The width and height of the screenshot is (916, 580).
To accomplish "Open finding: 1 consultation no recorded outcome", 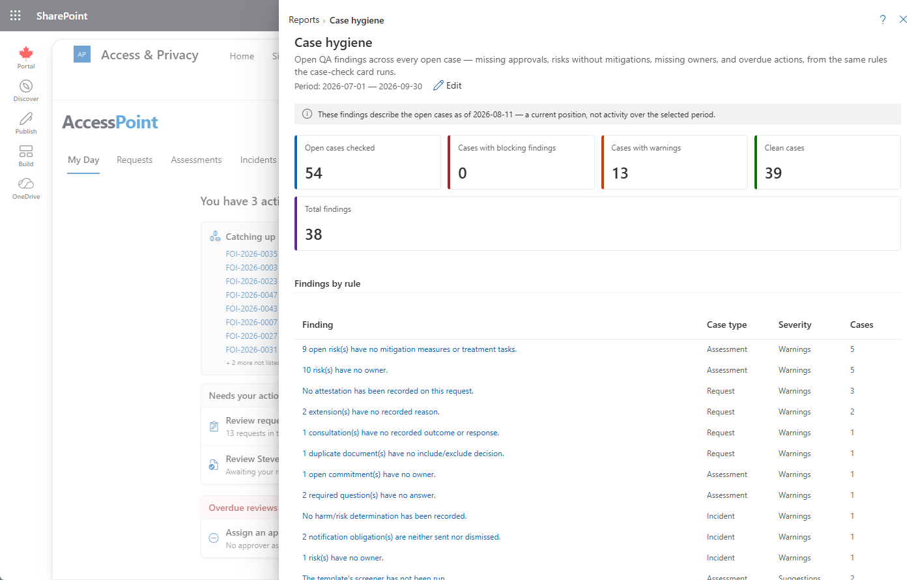I will click(401, 433).
